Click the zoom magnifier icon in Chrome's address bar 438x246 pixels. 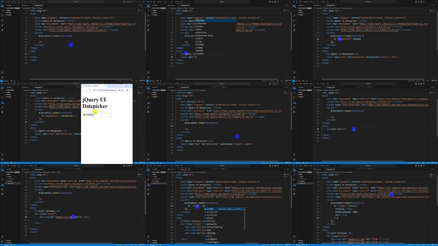(119, 90)
